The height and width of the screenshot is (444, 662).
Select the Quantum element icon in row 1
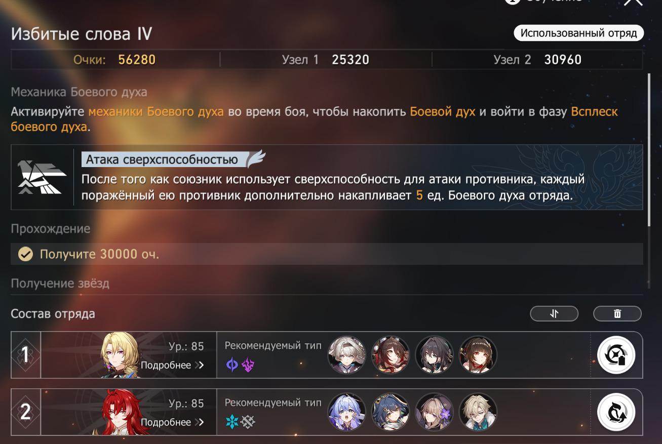click(232, 365)
